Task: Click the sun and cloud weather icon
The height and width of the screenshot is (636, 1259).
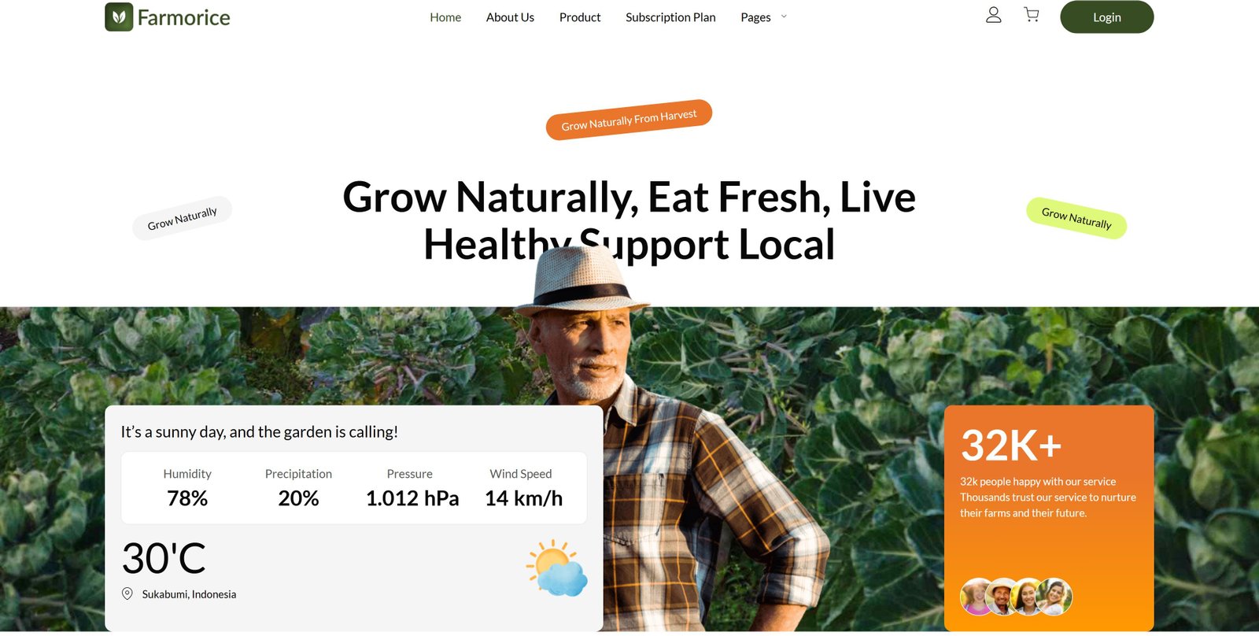Action: pyautogui.click(x=556, y=568)
